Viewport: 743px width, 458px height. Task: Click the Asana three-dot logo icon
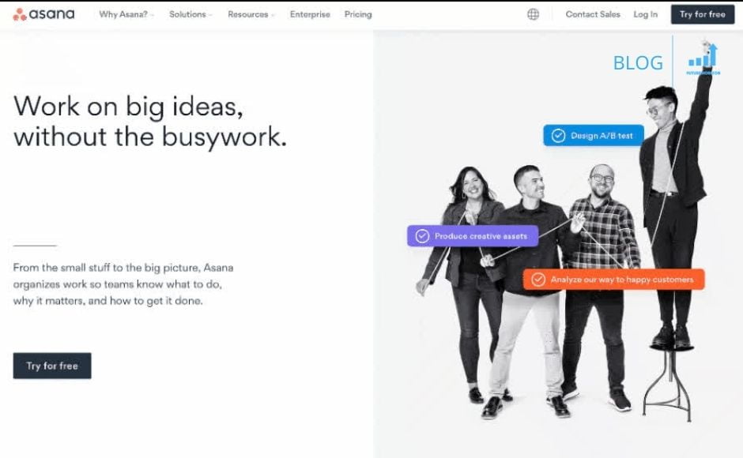click(x=20, y=15)
